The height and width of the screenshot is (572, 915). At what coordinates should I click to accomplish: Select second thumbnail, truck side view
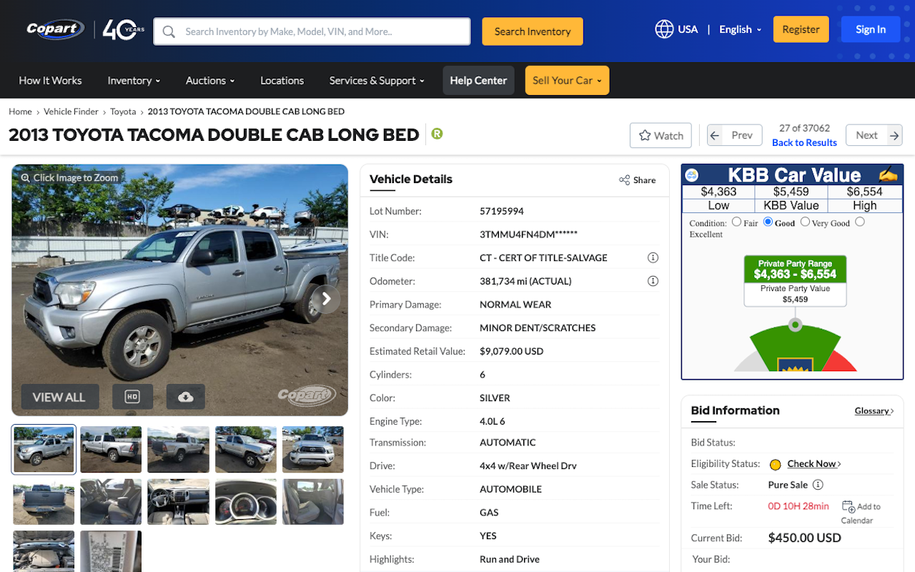coord(111,449)
